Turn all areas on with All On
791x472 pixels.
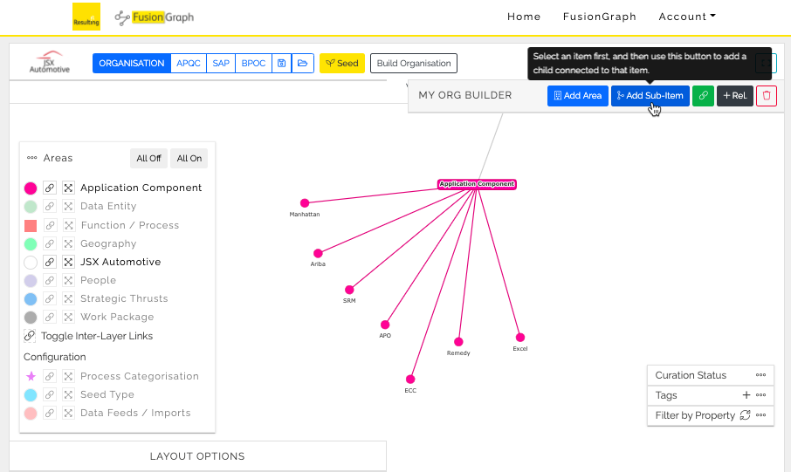pos(189,158)
